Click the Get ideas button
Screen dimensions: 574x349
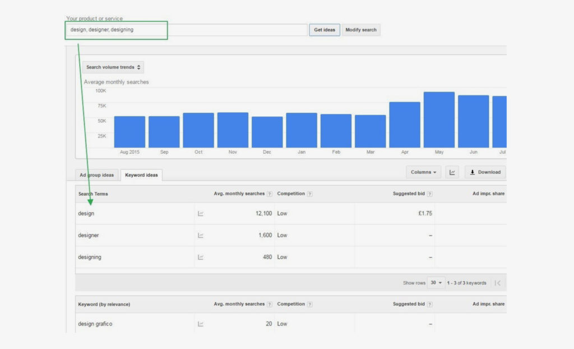click(x=325, y=30)
